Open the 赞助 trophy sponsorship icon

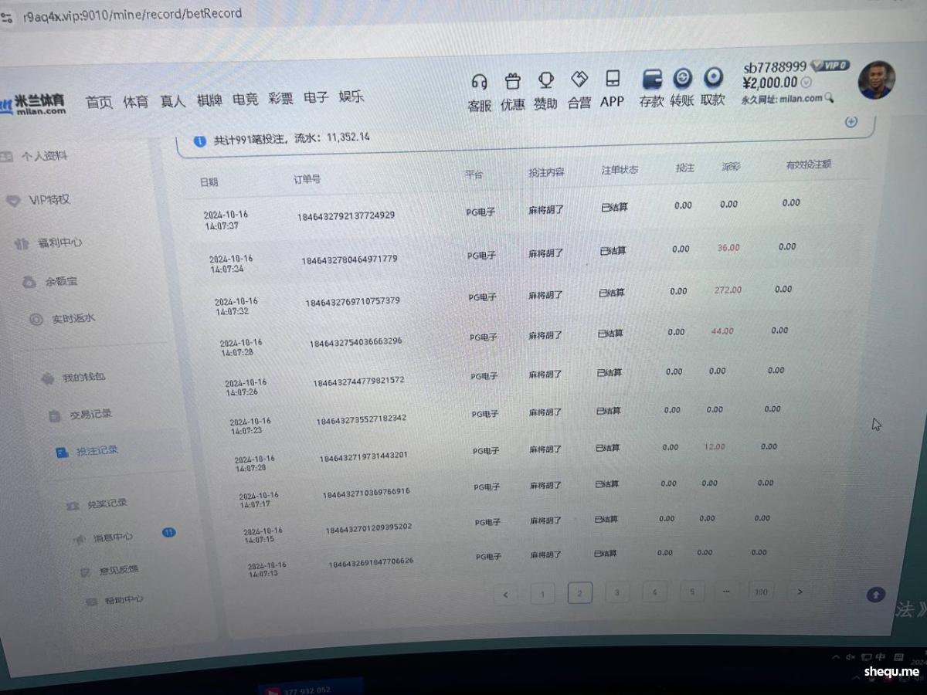[x=545, y=80]
